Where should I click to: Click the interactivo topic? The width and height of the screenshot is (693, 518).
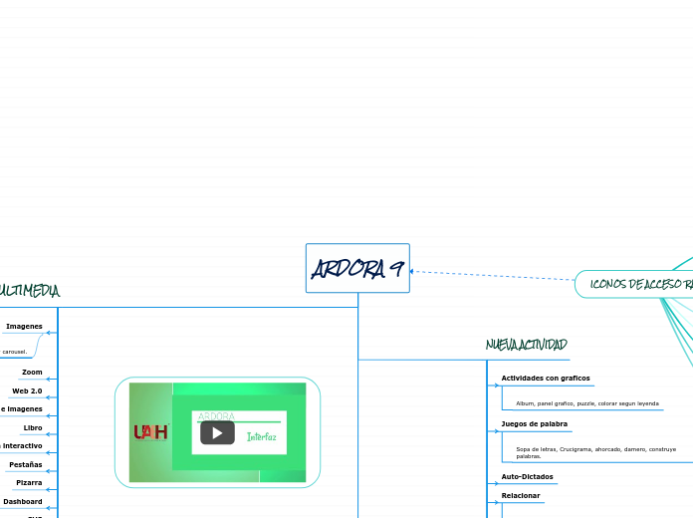[x=21, y=446]
